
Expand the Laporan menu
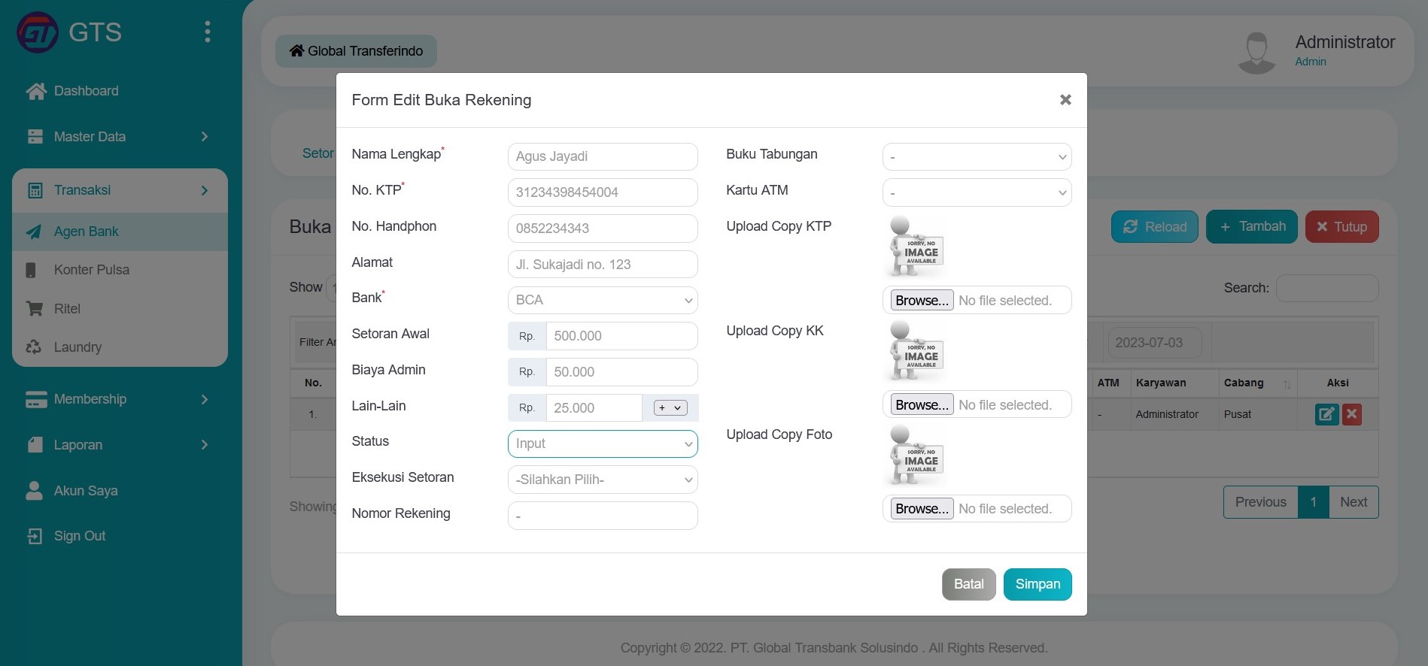tap(120, 445)
